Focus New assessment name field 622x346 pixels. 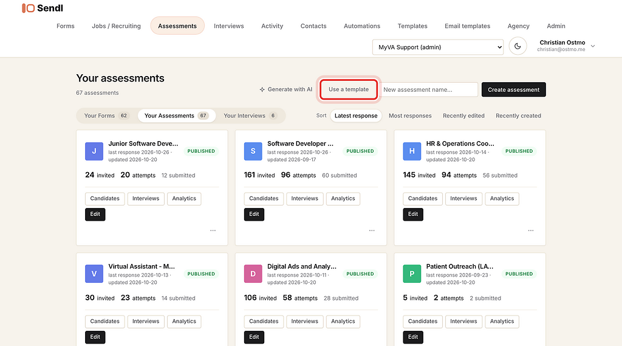pyautogui.click(x=429, y=89)
